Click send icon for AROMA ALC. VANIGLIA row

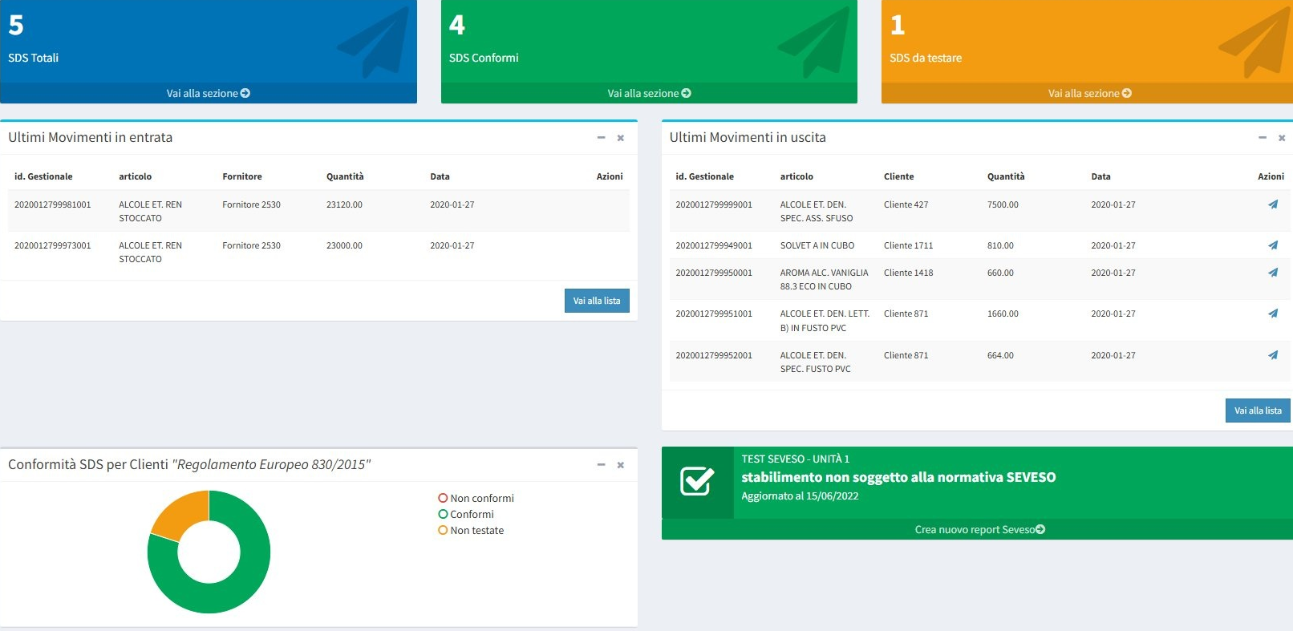pos(1273,273)
